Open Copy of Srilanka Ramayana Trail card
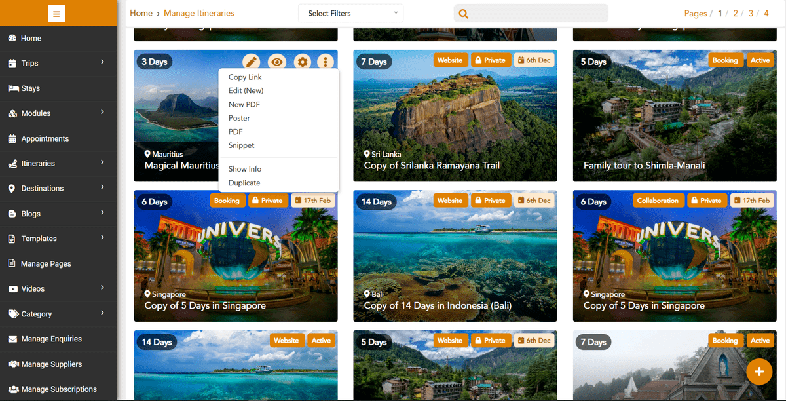 pyautogui.click(x=455, y=116)
